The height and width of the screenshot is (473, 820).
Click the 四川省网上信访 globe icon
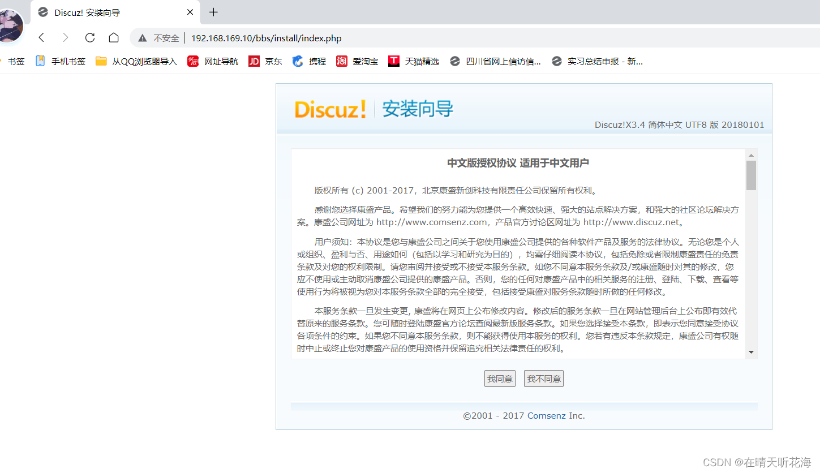(x=455, y=61)
